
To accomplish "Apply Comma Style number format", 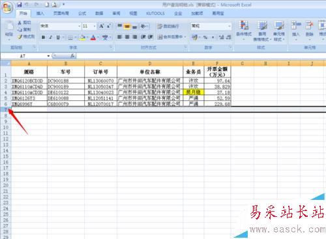I will [x=213, y=37].
